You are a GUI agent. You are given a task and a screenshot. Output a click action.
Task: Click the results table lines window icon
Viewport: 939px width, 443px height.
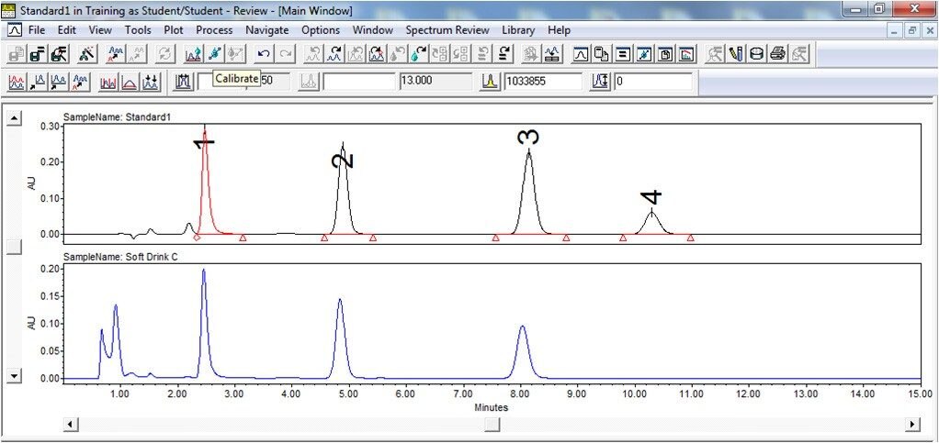pyautogui.click(x=623, y=54)
